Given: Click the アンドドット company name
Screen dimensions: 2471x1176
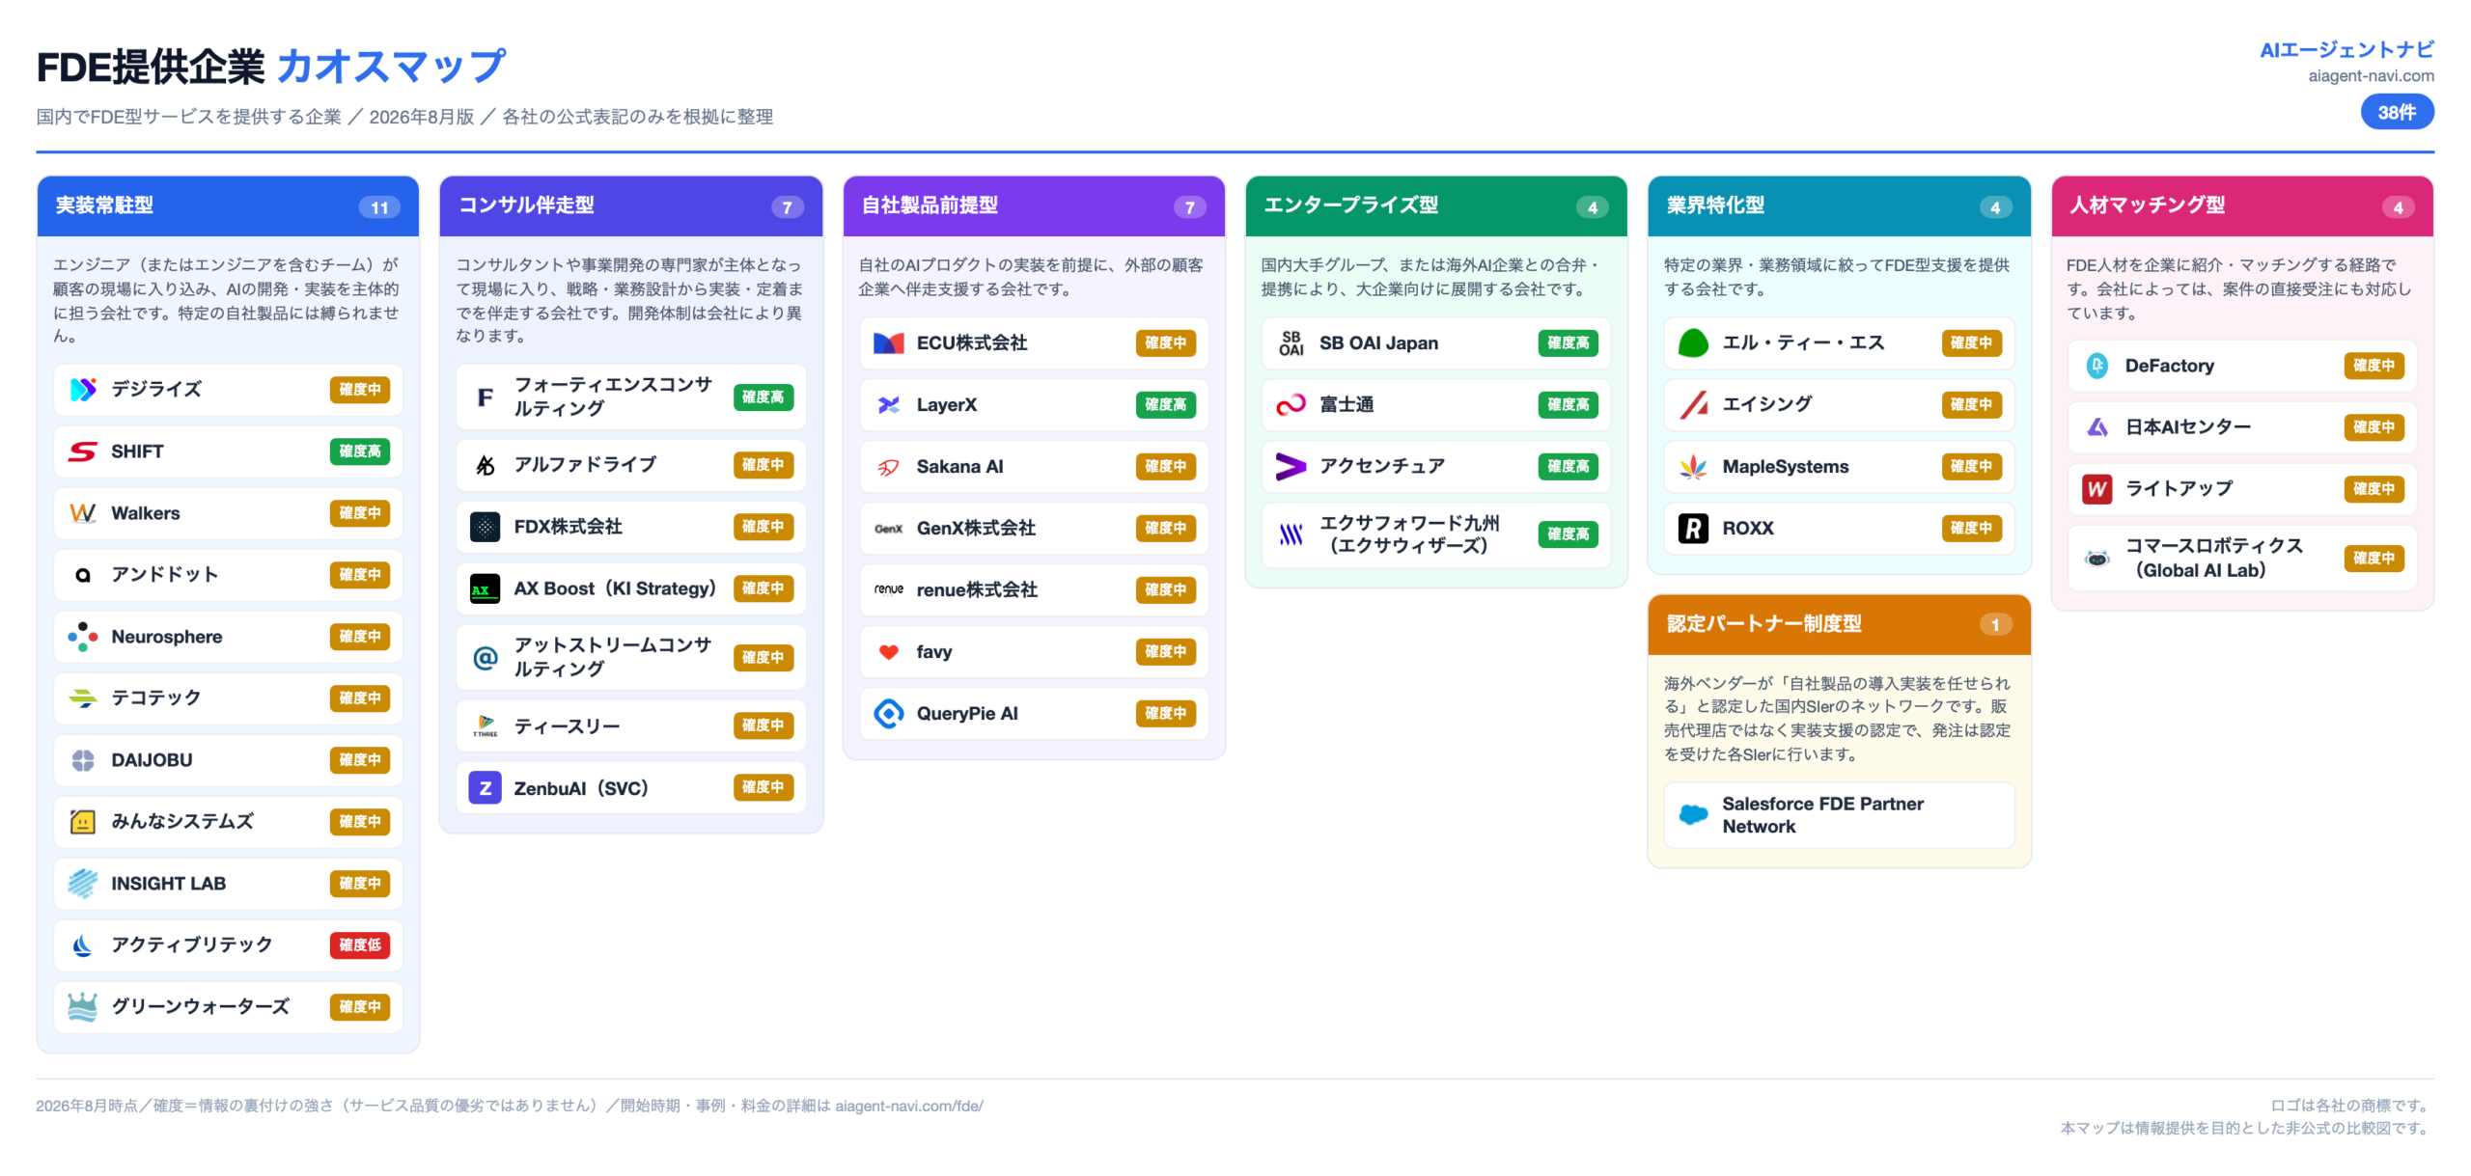Looking at the screenshot, I should coord(165,575).
